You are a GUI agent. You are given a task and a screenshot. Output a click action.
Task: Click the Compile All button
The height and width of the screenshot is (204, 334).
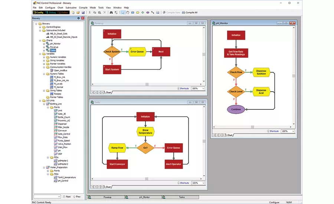191,12
